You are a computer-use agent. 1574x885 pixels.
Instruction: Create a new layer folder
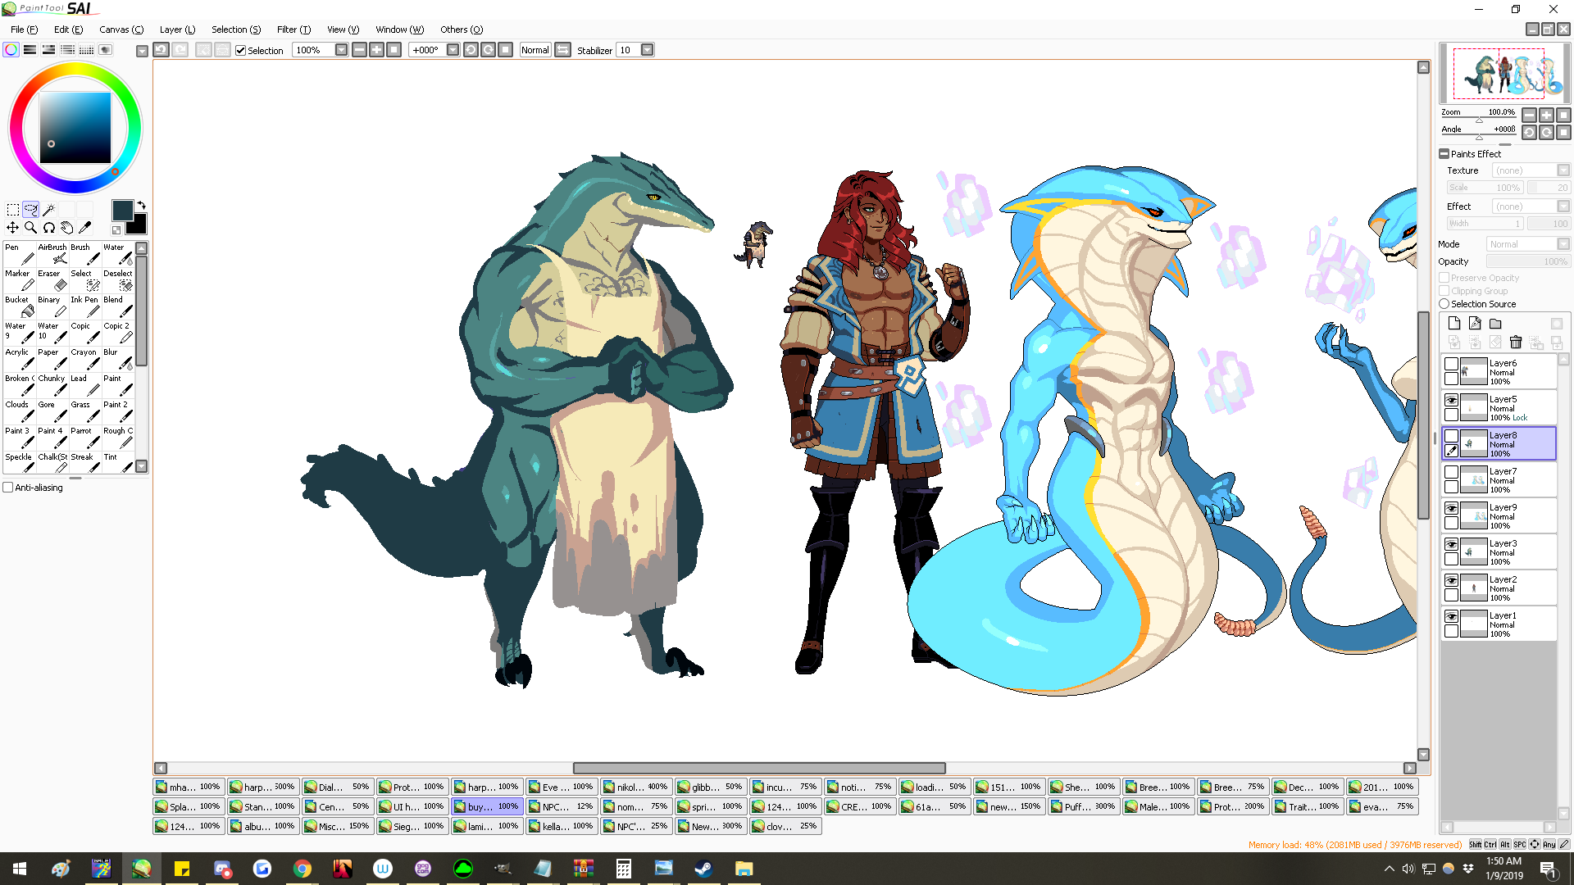click(x=1495, y=324)
